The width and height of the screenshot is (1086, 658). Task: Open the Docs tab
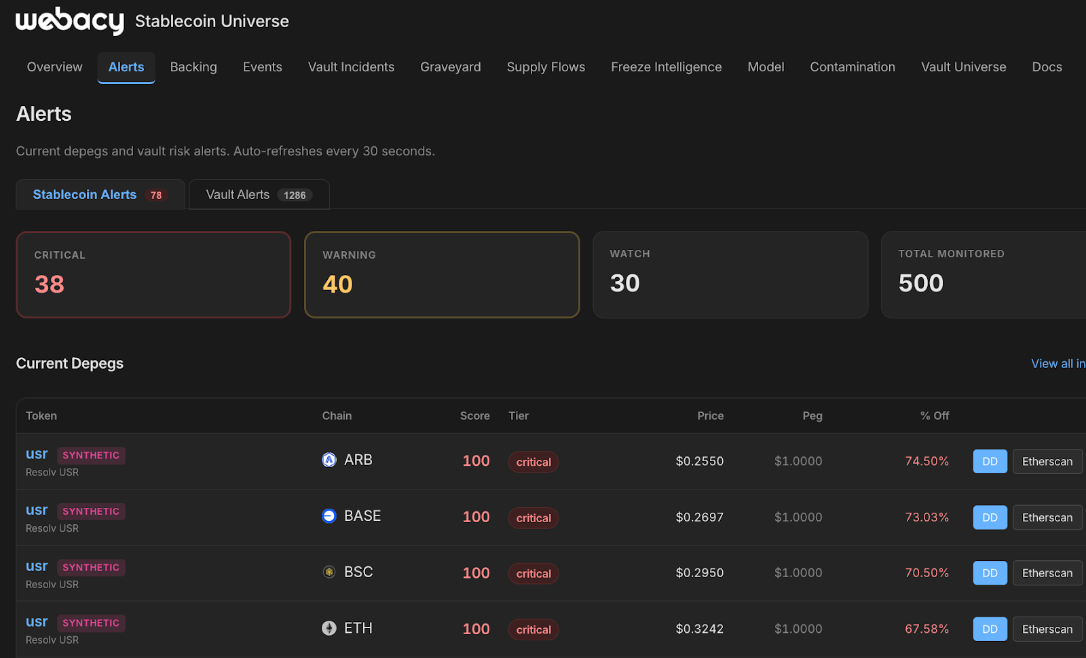click(1047, 67)
